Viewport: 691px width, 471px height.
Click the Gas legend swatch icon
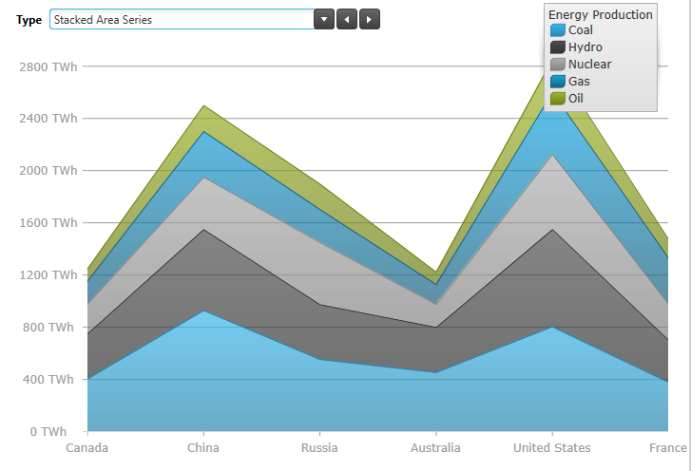[x=558, y=82]
